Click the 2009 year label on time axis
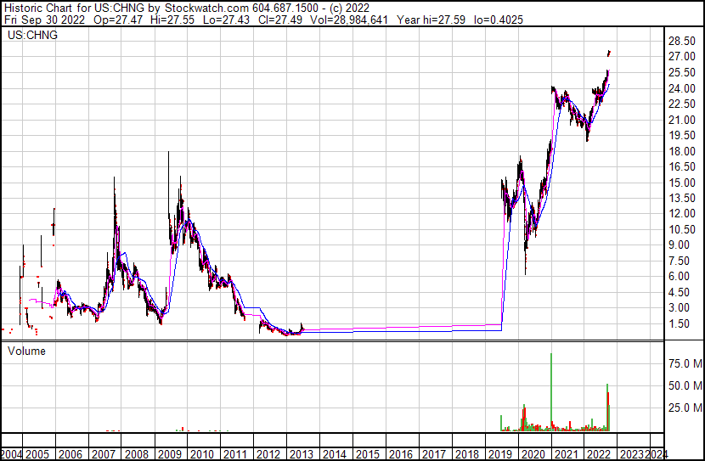Screen dimensions: 705x461 [x=170, y=454]
